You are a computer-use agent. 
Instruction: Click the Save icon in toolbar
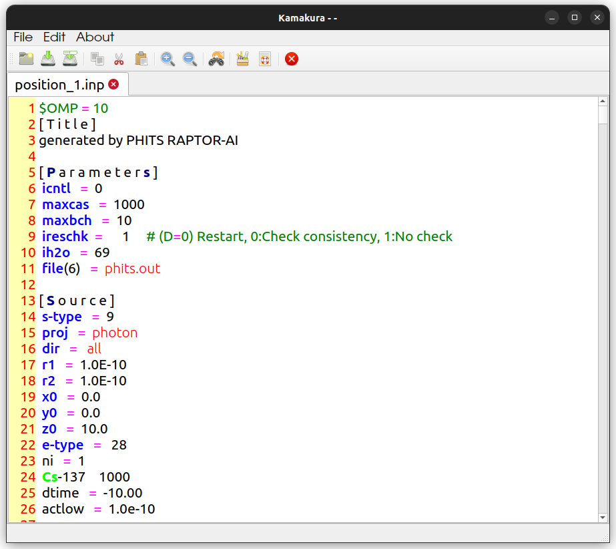pyautogui.click(x=48, y=59)
